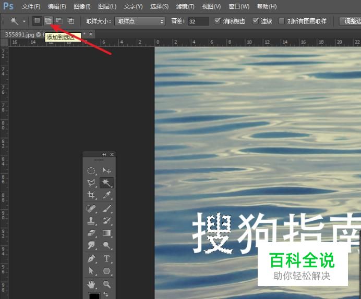Select the Smudge tool

click(91, 245)
